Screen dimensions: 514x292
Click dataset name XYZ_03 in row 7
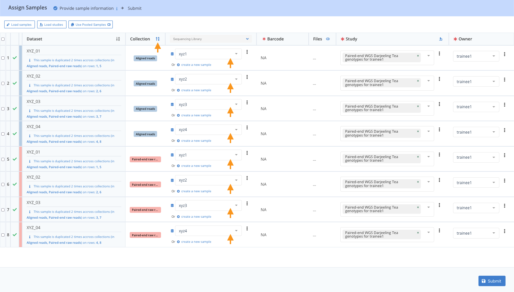34,203
